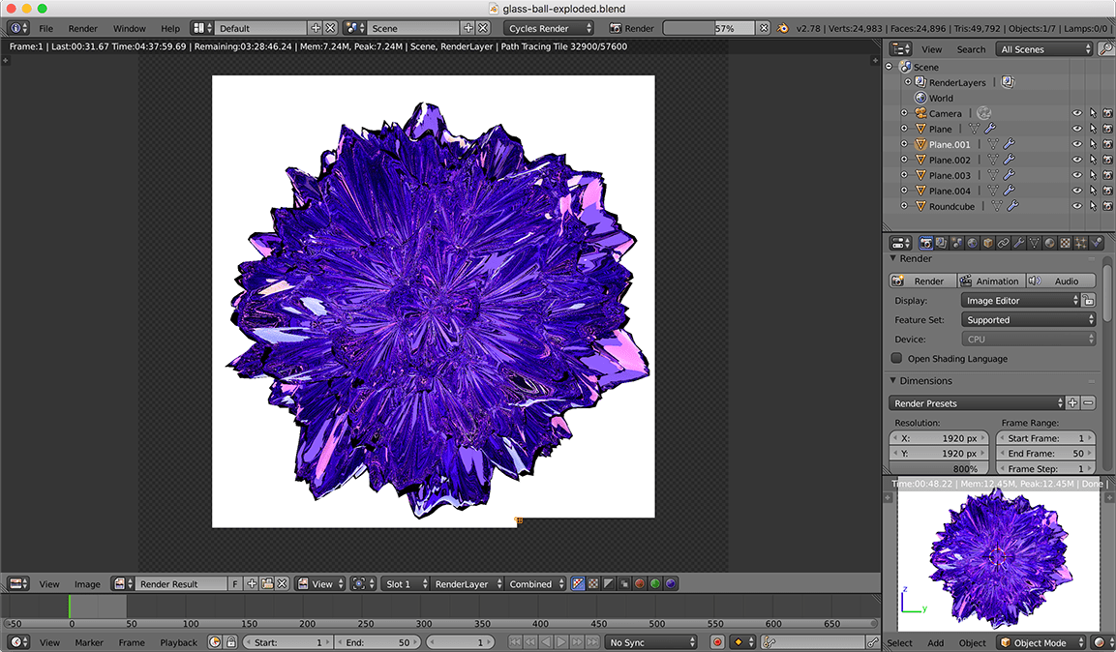Viewport: 1116px width, 652px height.
Task: Collapse the Dimensions panel
Action: (894, 381)
